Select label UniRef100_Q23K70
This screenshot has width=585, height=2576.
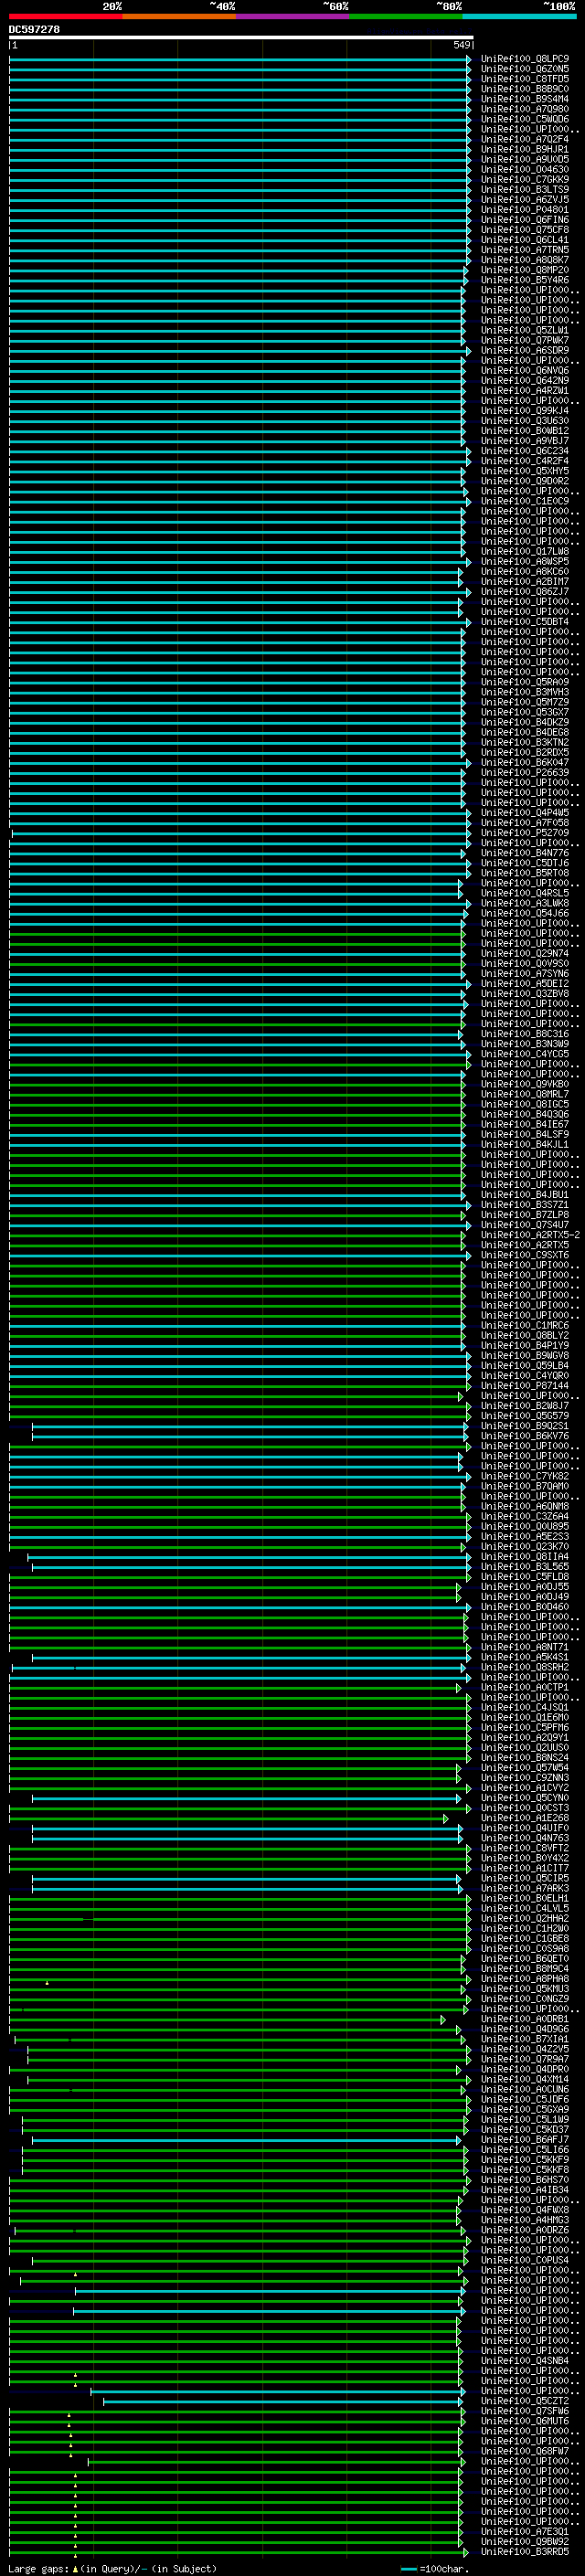[524, 1546]
